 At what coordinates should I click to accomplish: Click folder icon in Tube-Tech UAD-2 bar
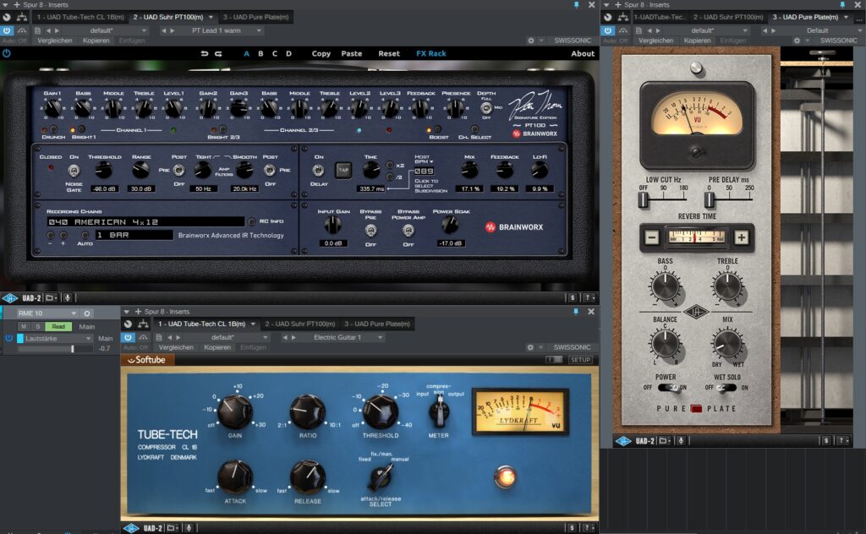pyautogui.click(x=172, y=528)
